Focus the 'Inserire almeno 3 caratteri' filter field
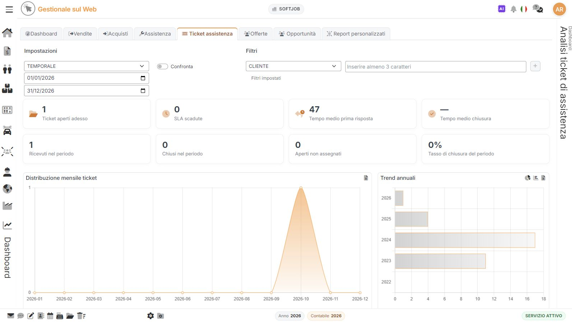 [436, 67]
